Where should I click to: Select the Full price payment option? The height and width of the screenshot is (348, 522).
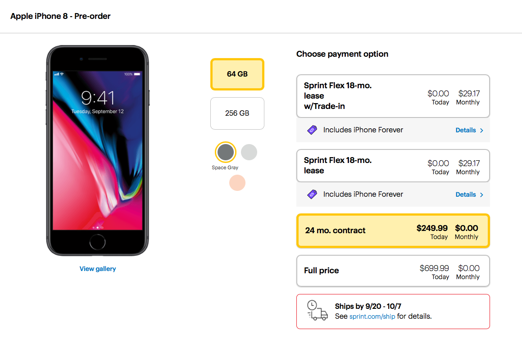tap(393, 271)
